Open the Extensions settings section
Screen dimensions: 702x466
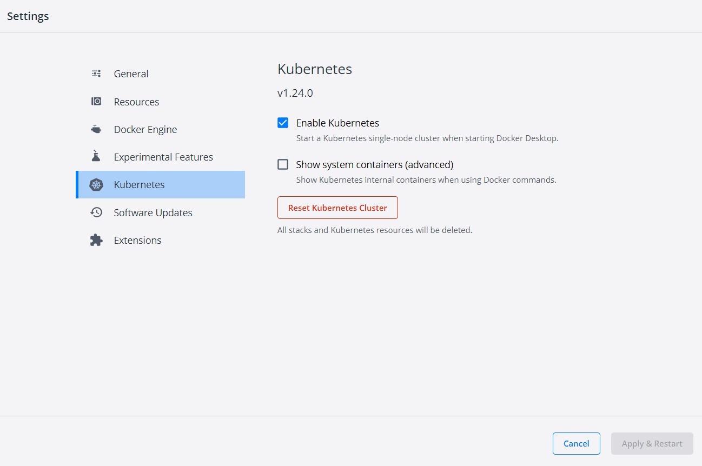coord(137,239)
